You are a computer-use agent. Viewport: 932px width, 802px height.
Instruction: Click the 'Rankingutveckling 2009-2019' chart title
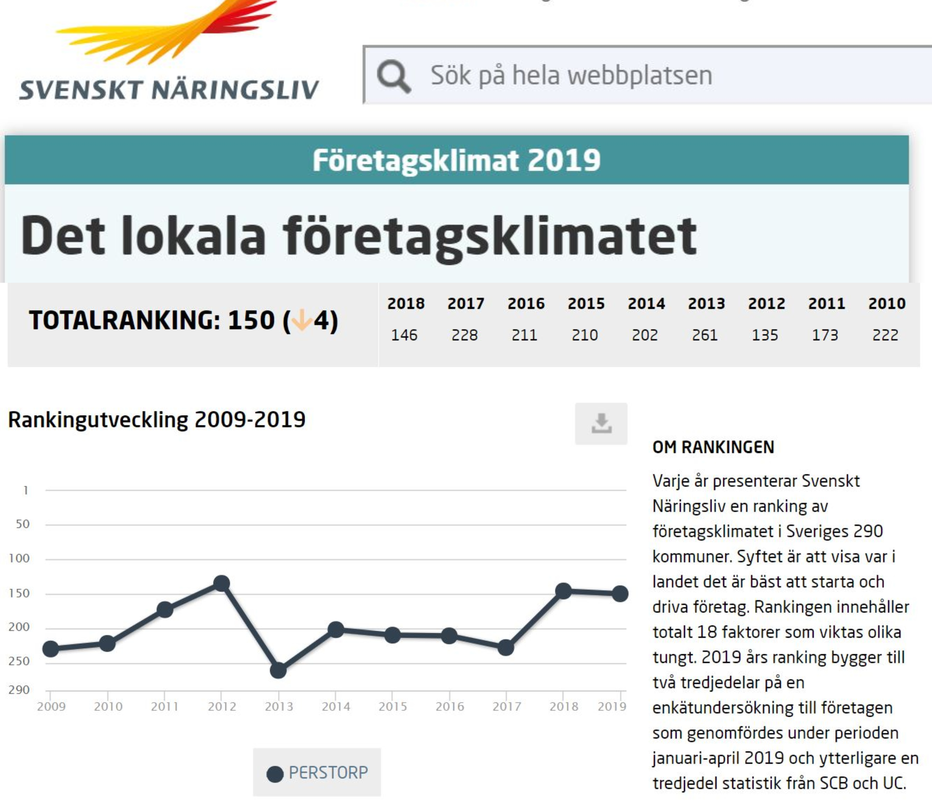(156, 420)
